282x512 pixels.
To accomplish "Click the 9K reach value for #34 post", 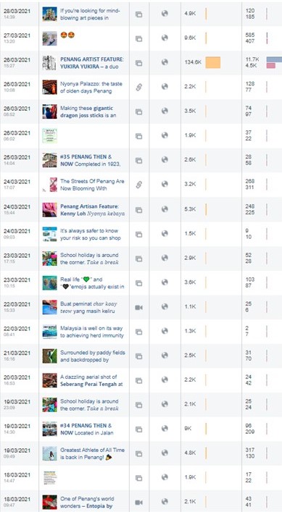I will point(188,429).
